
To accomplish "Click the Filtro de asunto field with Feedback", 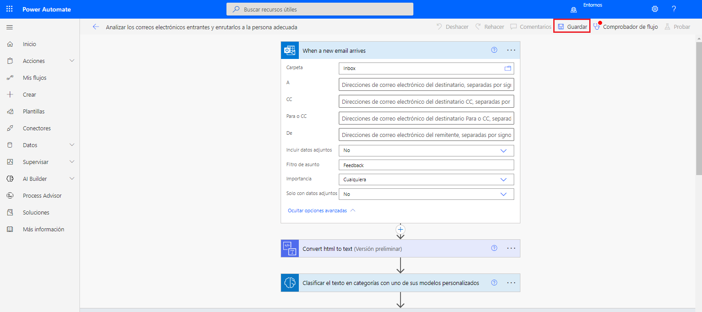I will [426, 165].
